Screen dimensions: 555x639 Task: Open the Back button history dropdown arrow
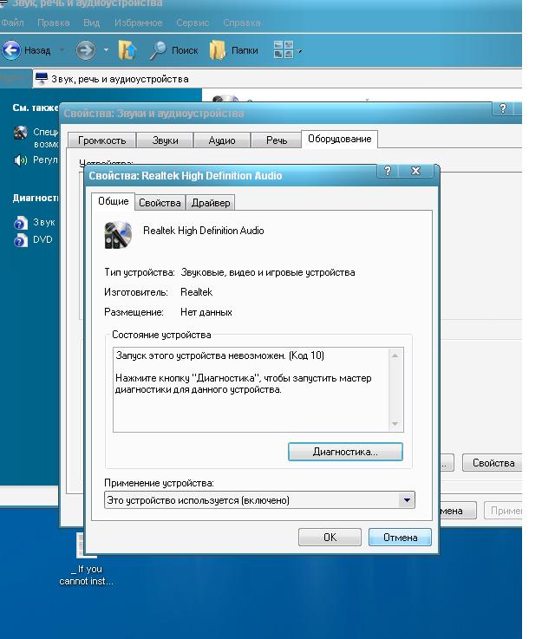[62, 50]
